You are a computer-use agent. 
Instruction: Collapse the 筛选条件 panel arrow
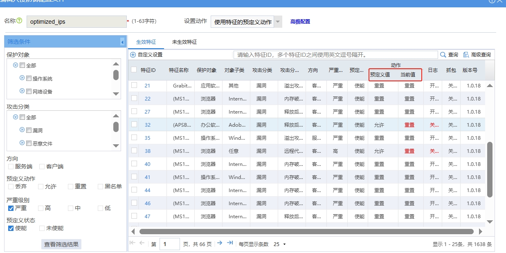coord(122,42)
